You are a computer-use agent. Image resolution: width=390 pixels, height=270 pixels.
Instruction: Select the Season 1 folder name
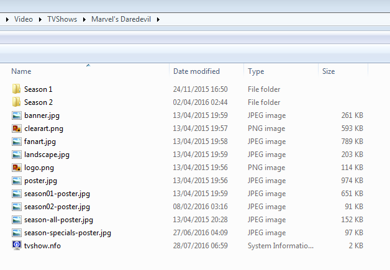click(39, 89)
